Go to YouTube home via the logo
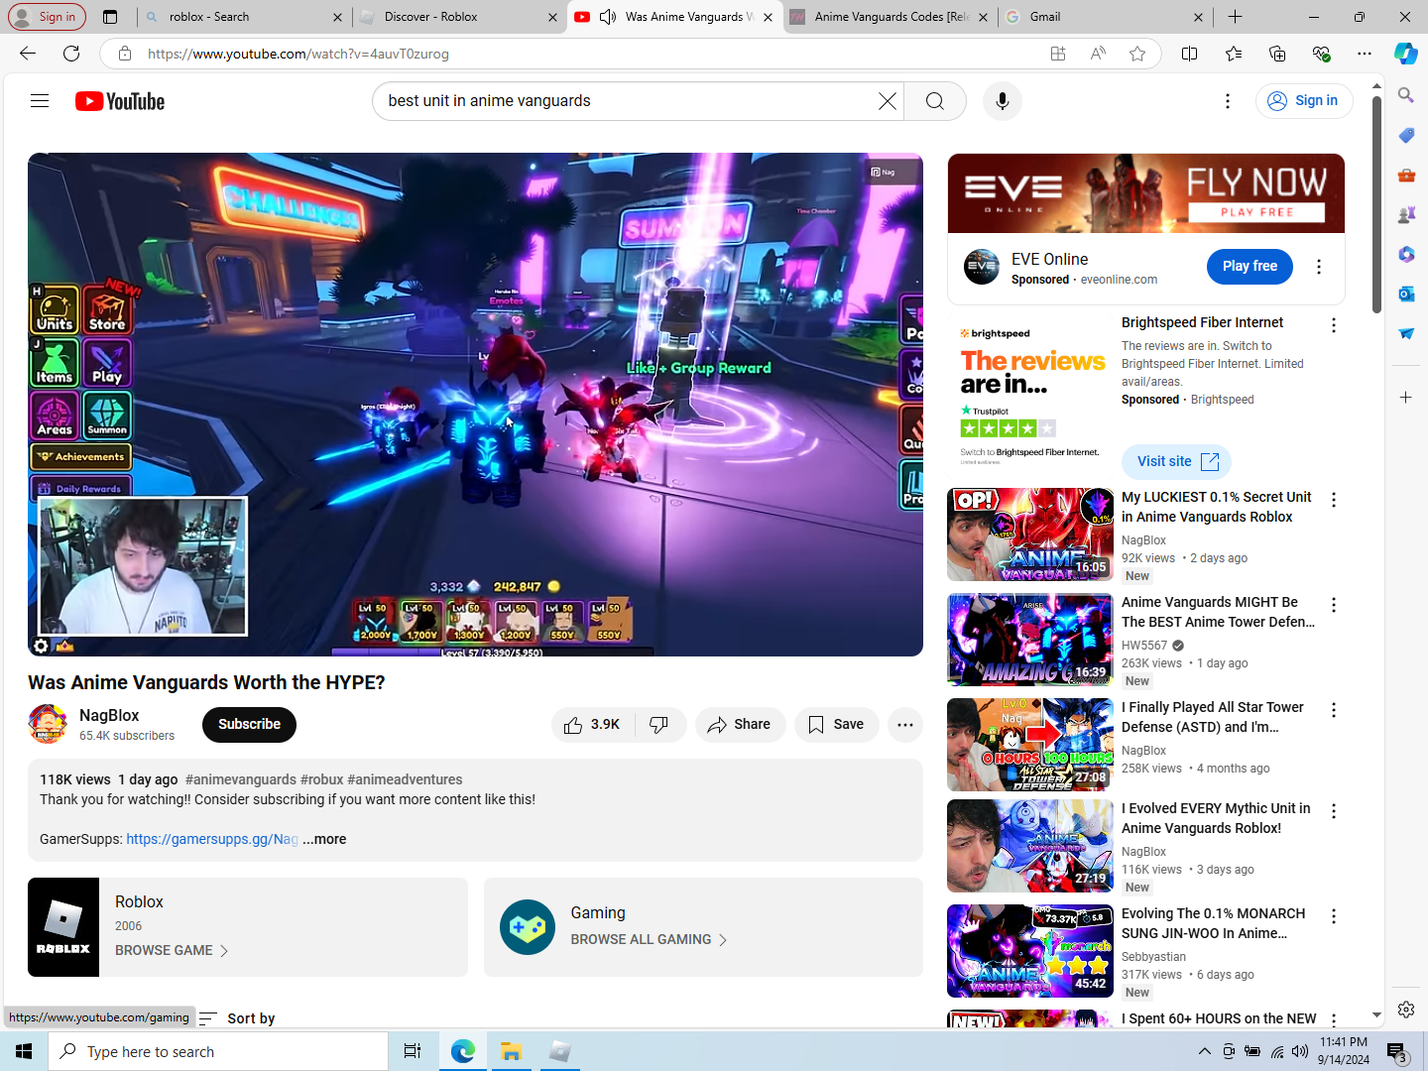Image resolution: width=1428 pixels, height=1071 pixels. click(x=120, y=101)
